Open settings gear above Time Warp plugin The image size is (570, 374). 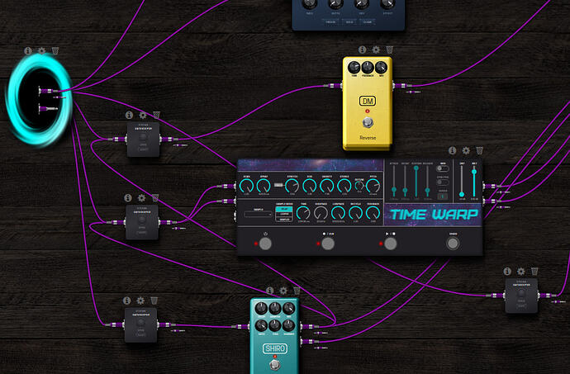click(x=466, y=150)
